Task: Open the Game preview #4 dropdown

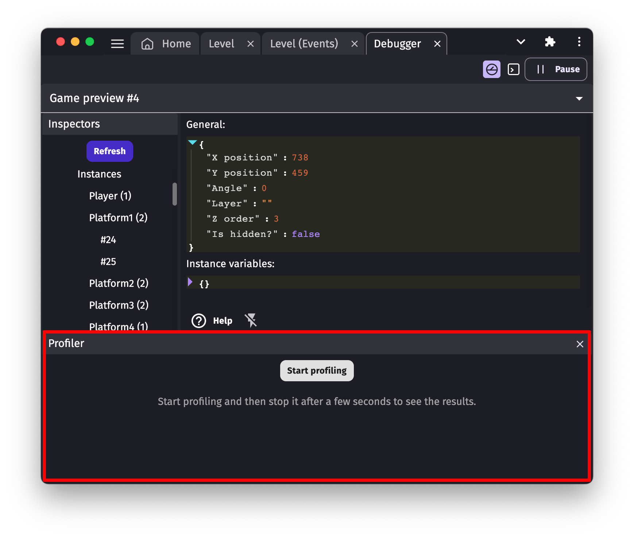Action: (579, 98)
